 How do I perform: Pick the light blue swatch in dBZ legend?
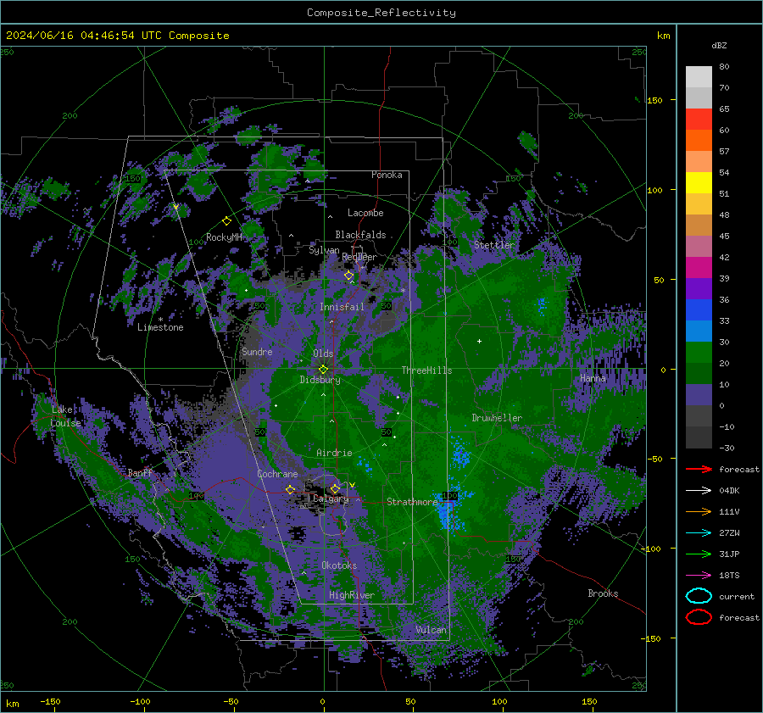pos(699,331)
